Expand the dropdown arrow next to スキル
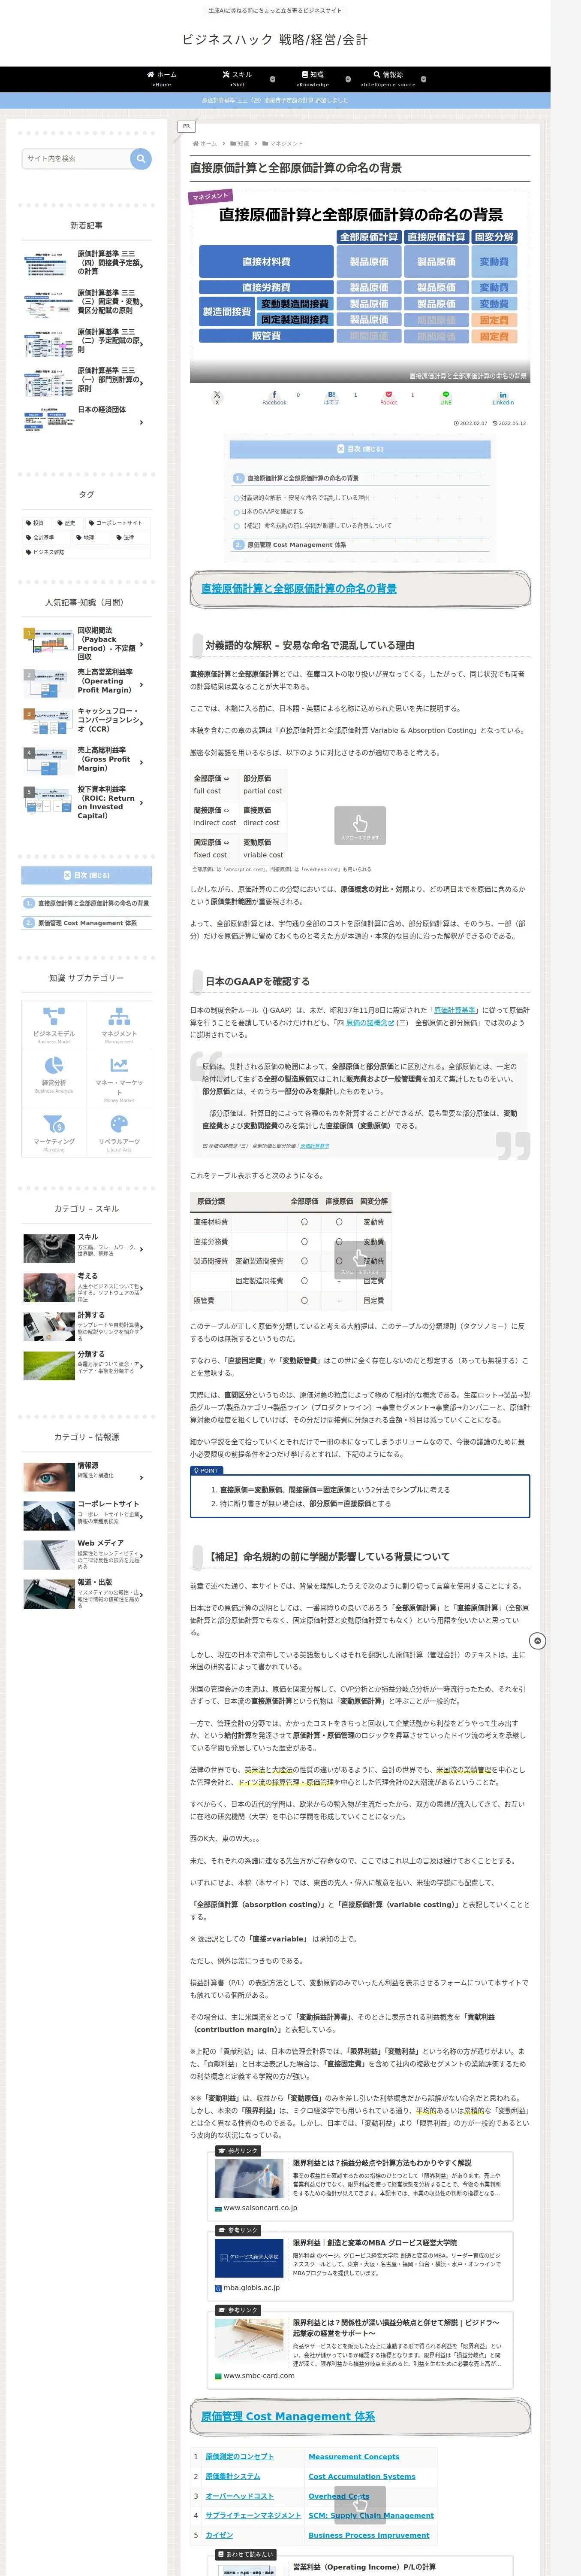 pos(273,79)
